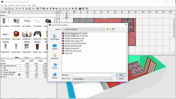Screen dimensions: 176x99
Task: Go to This PC in dialog sidebar
Action: 55,66
